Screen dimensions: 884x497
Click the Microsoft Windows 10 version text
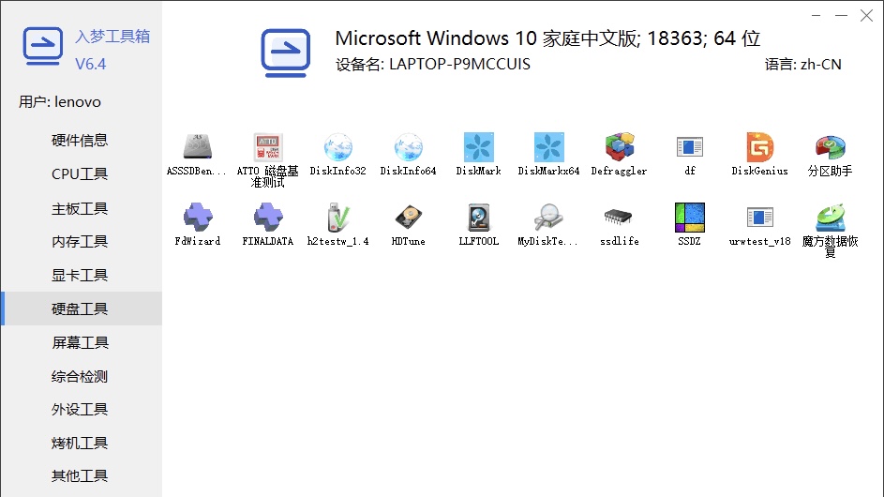(x=547, y=38)
